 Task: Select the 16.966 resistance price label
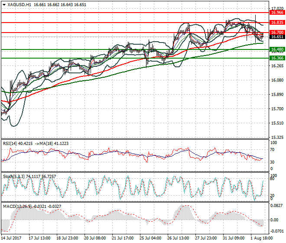pos(277,13)
